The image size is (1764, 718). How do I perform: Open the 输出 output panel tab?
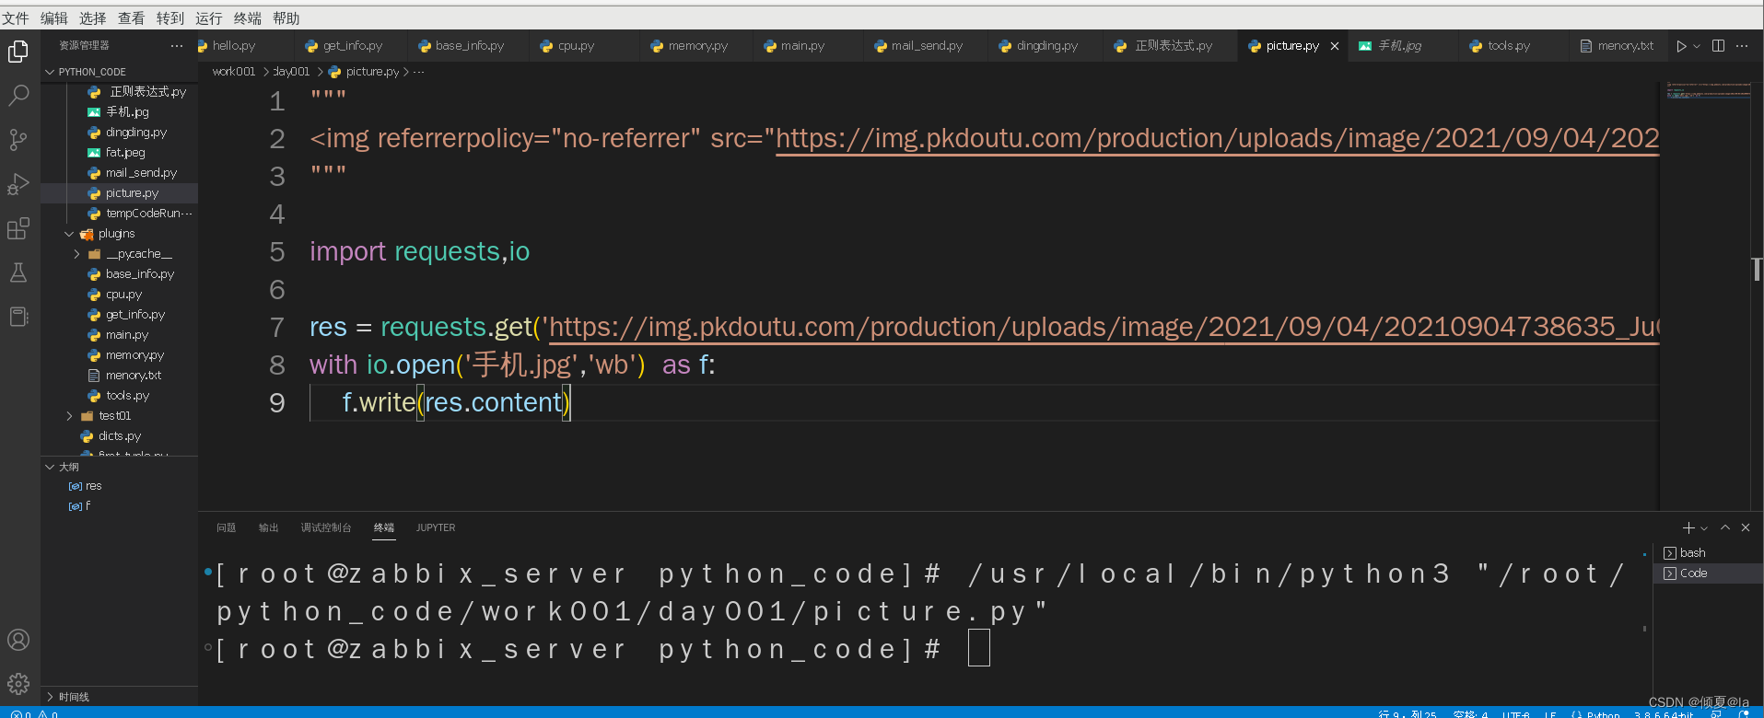[x=269, y=527]
